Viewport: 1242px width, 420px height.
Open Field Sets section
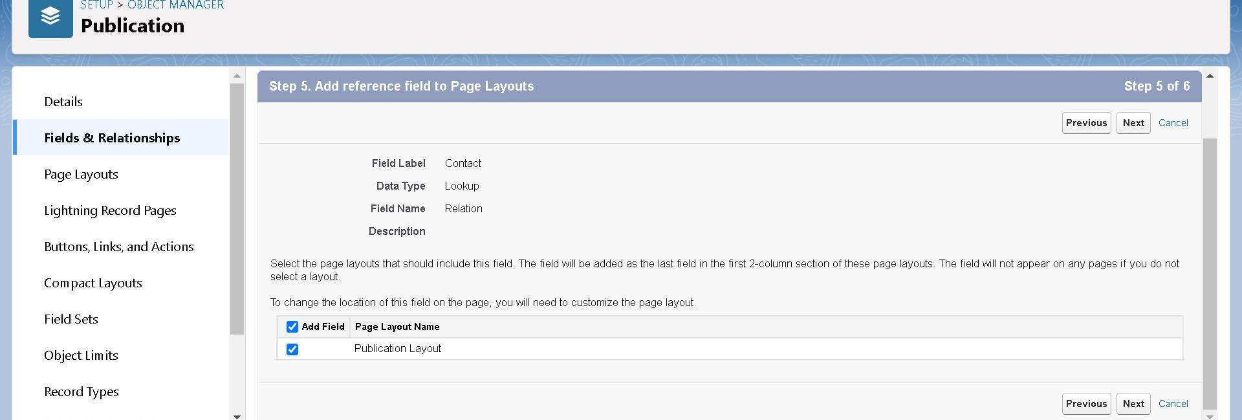71,319
